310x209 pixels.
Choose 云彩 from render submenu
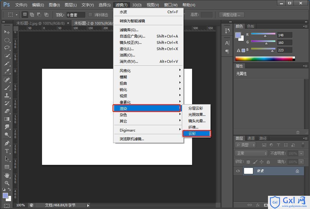click(x=197, y=134)
